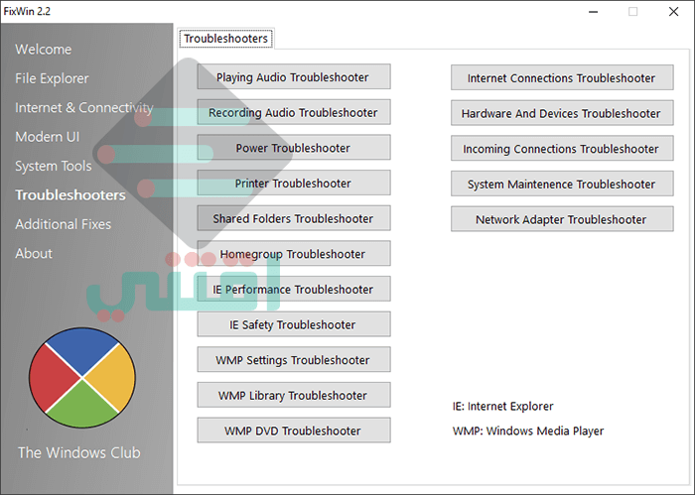Select Modern UI in sidebar
This screenshot has width=695, height=495.
[48, 137]
